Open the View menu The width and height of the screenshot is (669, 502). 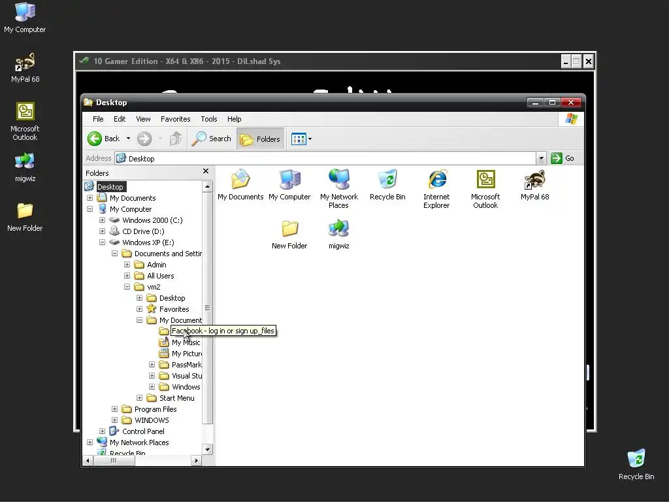(x=143, y=119)
